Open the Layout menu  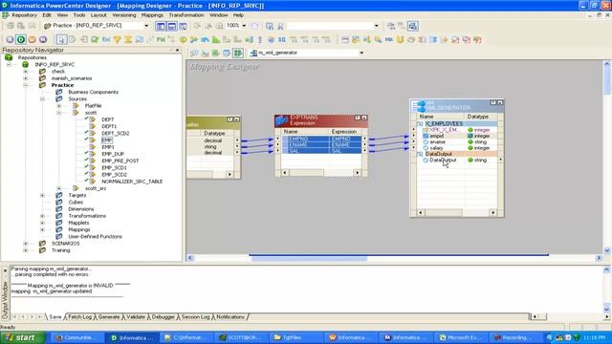[x=98, y=15]
